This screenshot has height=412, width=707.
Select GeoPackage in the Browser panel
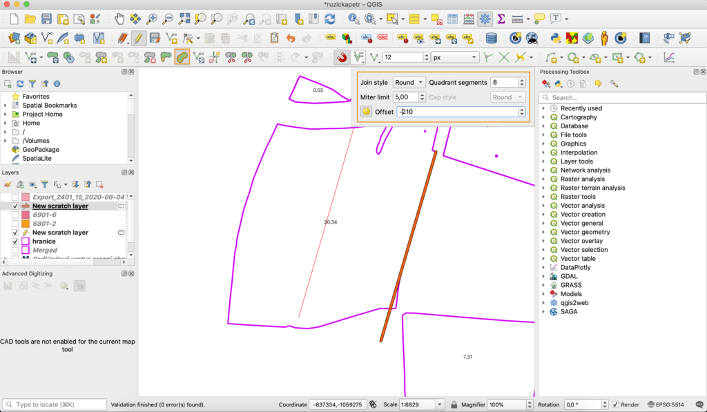click(x=40, y=149)
